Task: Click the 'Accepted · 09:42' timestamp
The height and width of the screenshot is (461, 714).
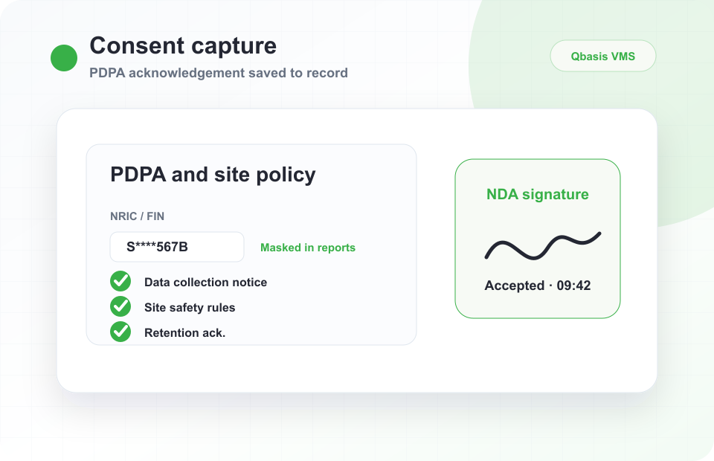Action: coord(538,286)
